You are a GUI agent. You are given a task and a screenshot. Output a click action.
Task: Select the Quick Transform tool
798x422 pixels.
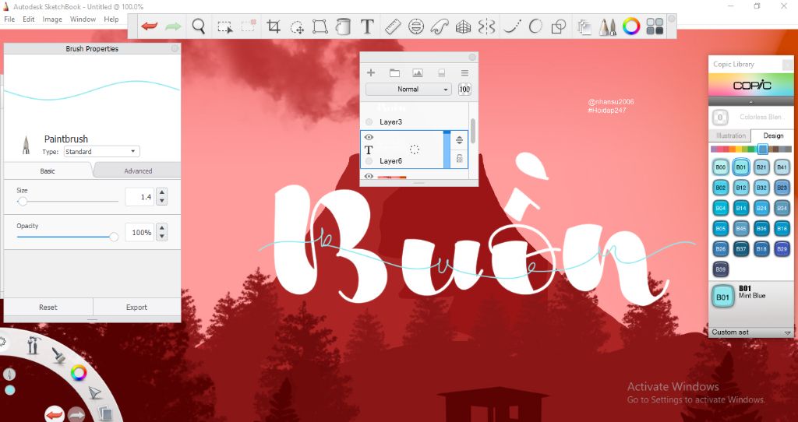(297, 26)
